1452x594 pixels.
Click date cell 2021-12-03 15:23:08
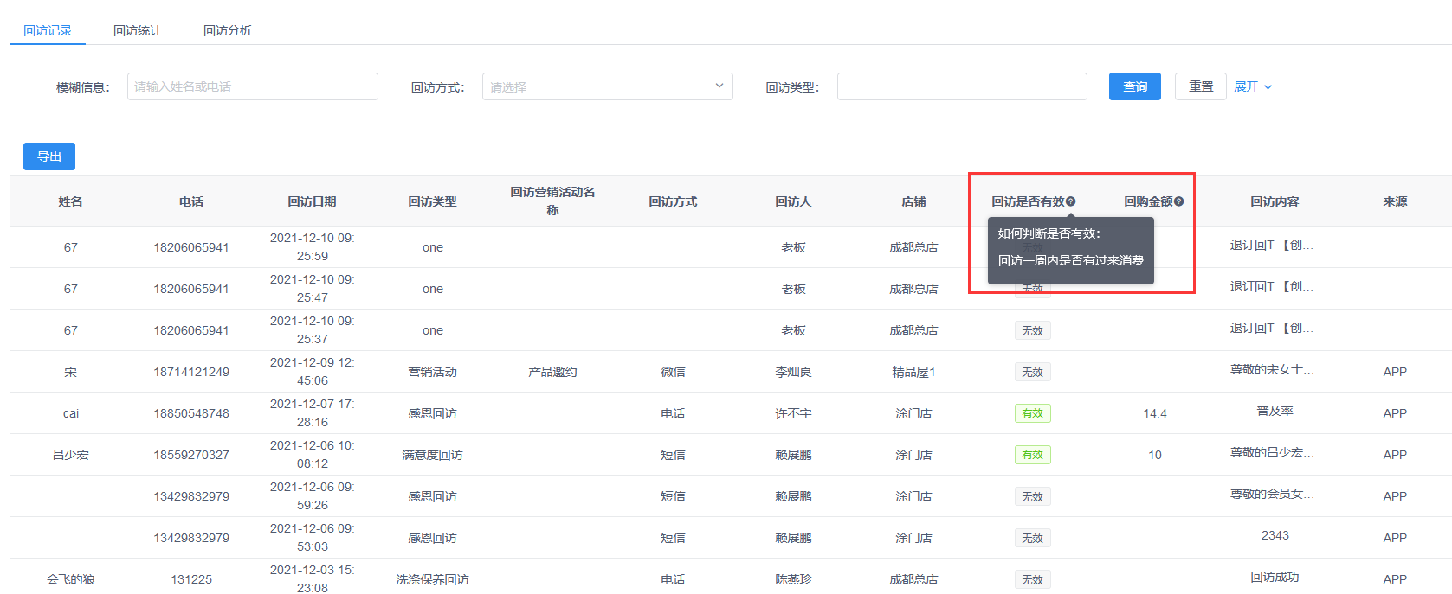coord(312,579)
